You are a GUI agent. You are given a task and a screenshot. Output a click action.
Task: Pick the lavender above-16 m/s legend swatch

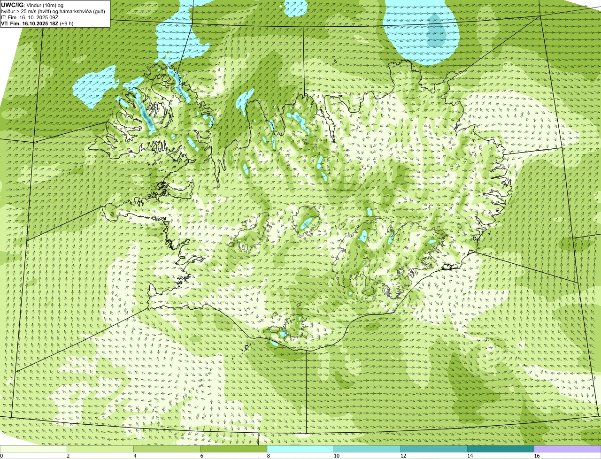pyautogui.click(x=567, y=449)
